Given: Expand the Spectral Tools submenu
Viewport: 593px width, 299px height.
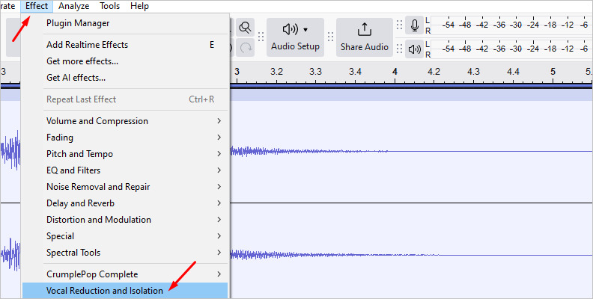Looking at the screenshot, I should tap(125, 252).
